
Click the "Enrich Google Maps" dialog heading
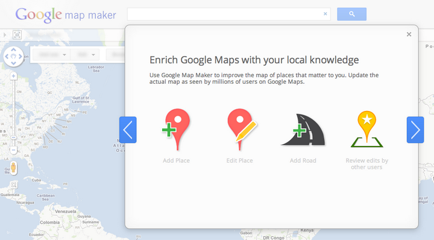(x=254, y=60)
